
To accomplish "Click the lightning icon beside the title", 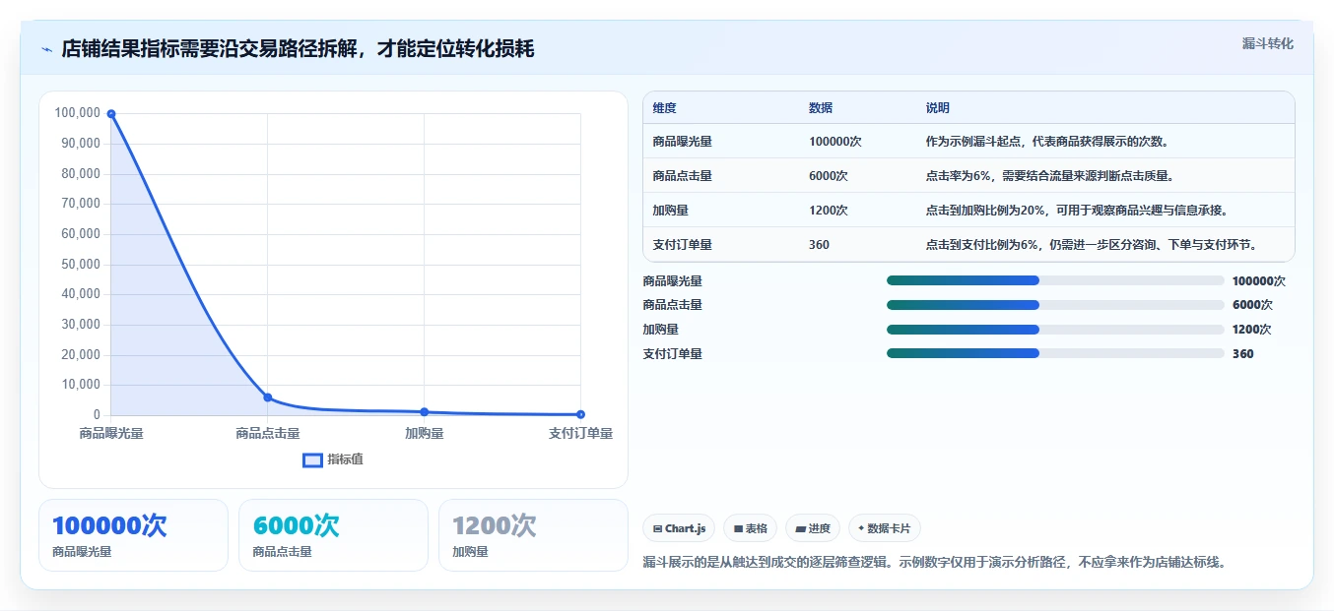I will click(46, 49).
